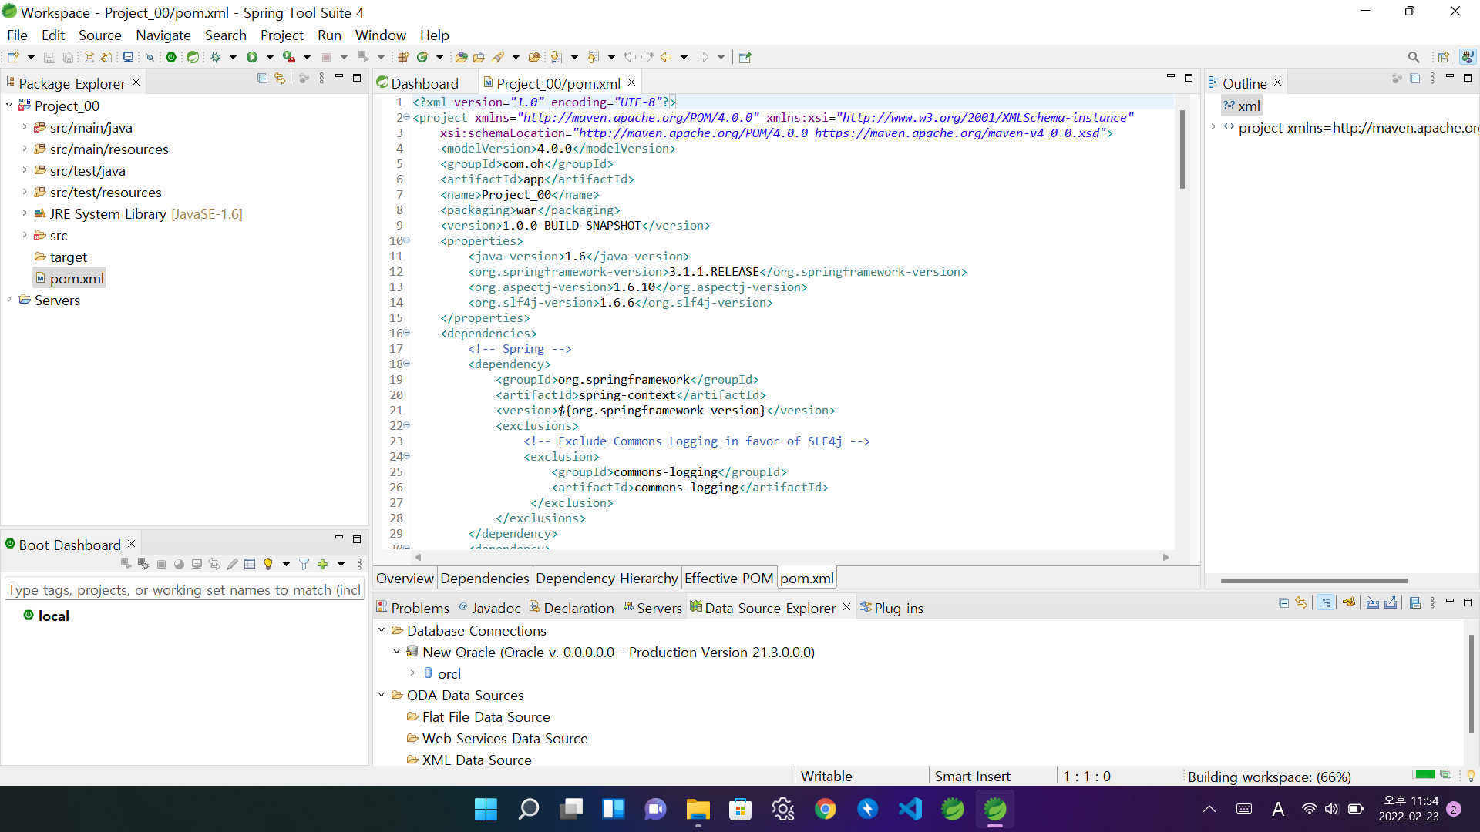This screenshot has width=1480, height=832.
Task: Expand the src/main/java folder
Action: tap(24, 128)
